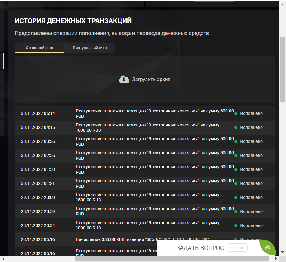Viewport: 286px width, 262px height.
Task: Click the Загрузить архив button
Action: (x=145, y=80)
